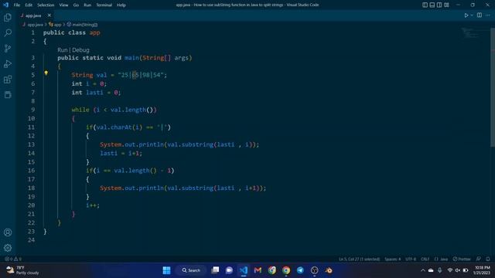495x278 pixels.
Task: Open Telegram from the taskbar
Action: 300,270
